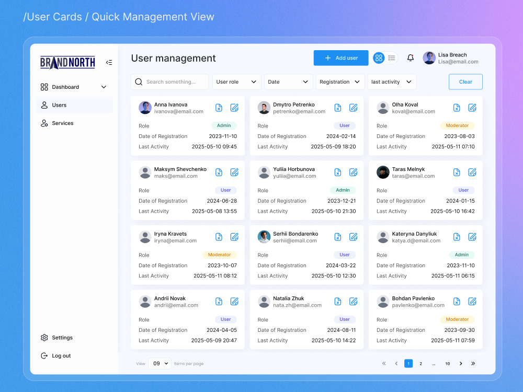Screen dimensions: 523x392
Task: Click Lisa@email.com in the header
Action: 458,62
